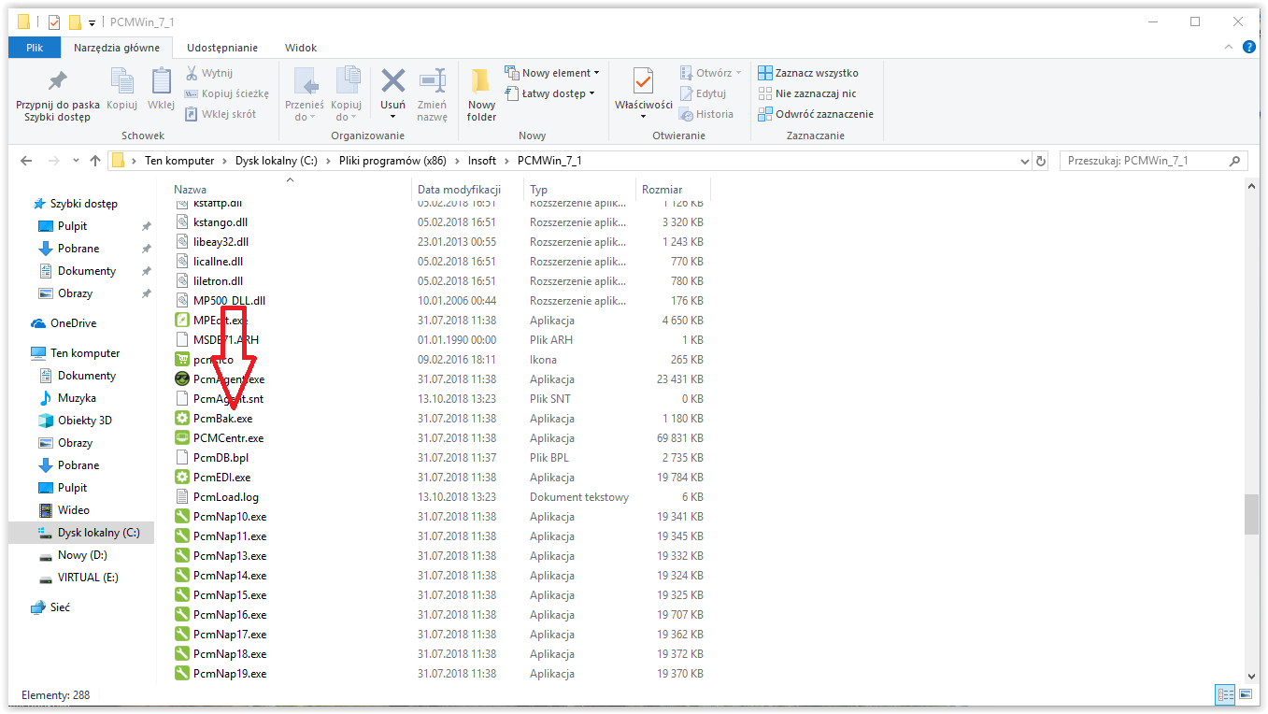Screen dimensions: 1268x714
Task: Open the help question mark icon
Action: [x=1249, y=48]
